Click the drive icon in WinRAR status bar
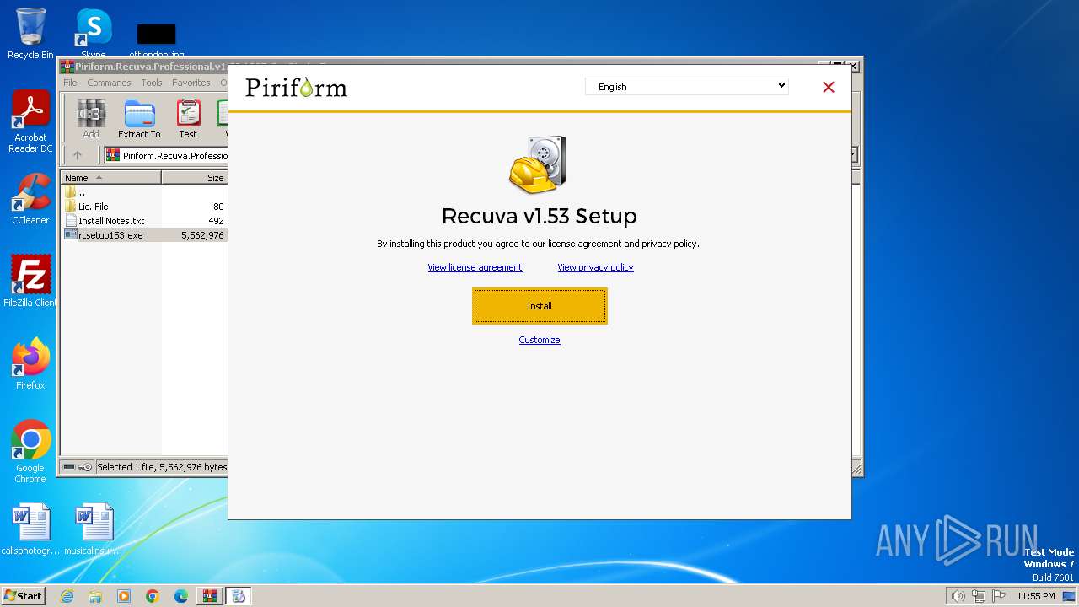The image size is (1079, 607). [x=69, y=467]
